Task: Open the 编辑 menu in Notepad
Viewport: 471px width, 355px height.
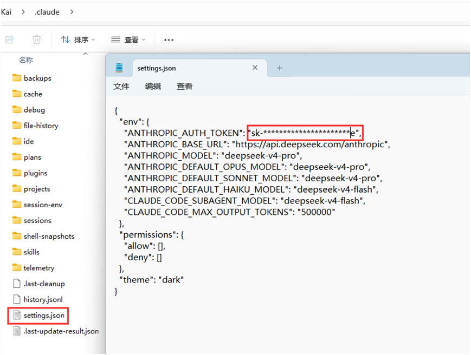Action: 153,87
